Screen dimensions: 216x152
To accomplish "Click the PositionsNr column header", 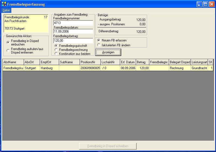I will tap(90, 62).
